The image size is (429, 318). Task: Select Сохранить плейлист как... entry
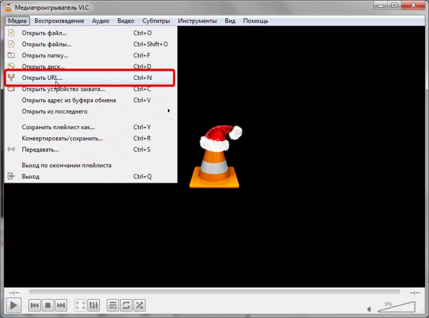tap(91, 127)
